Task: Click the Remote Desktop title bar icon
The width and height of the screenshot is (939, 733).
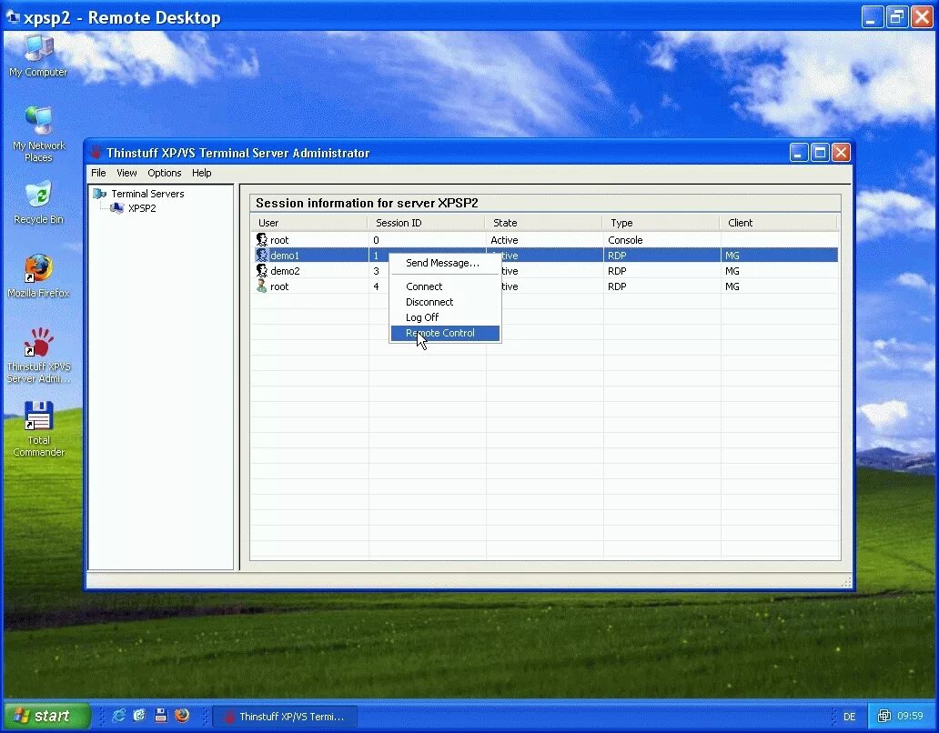Action: click(13, 17)
